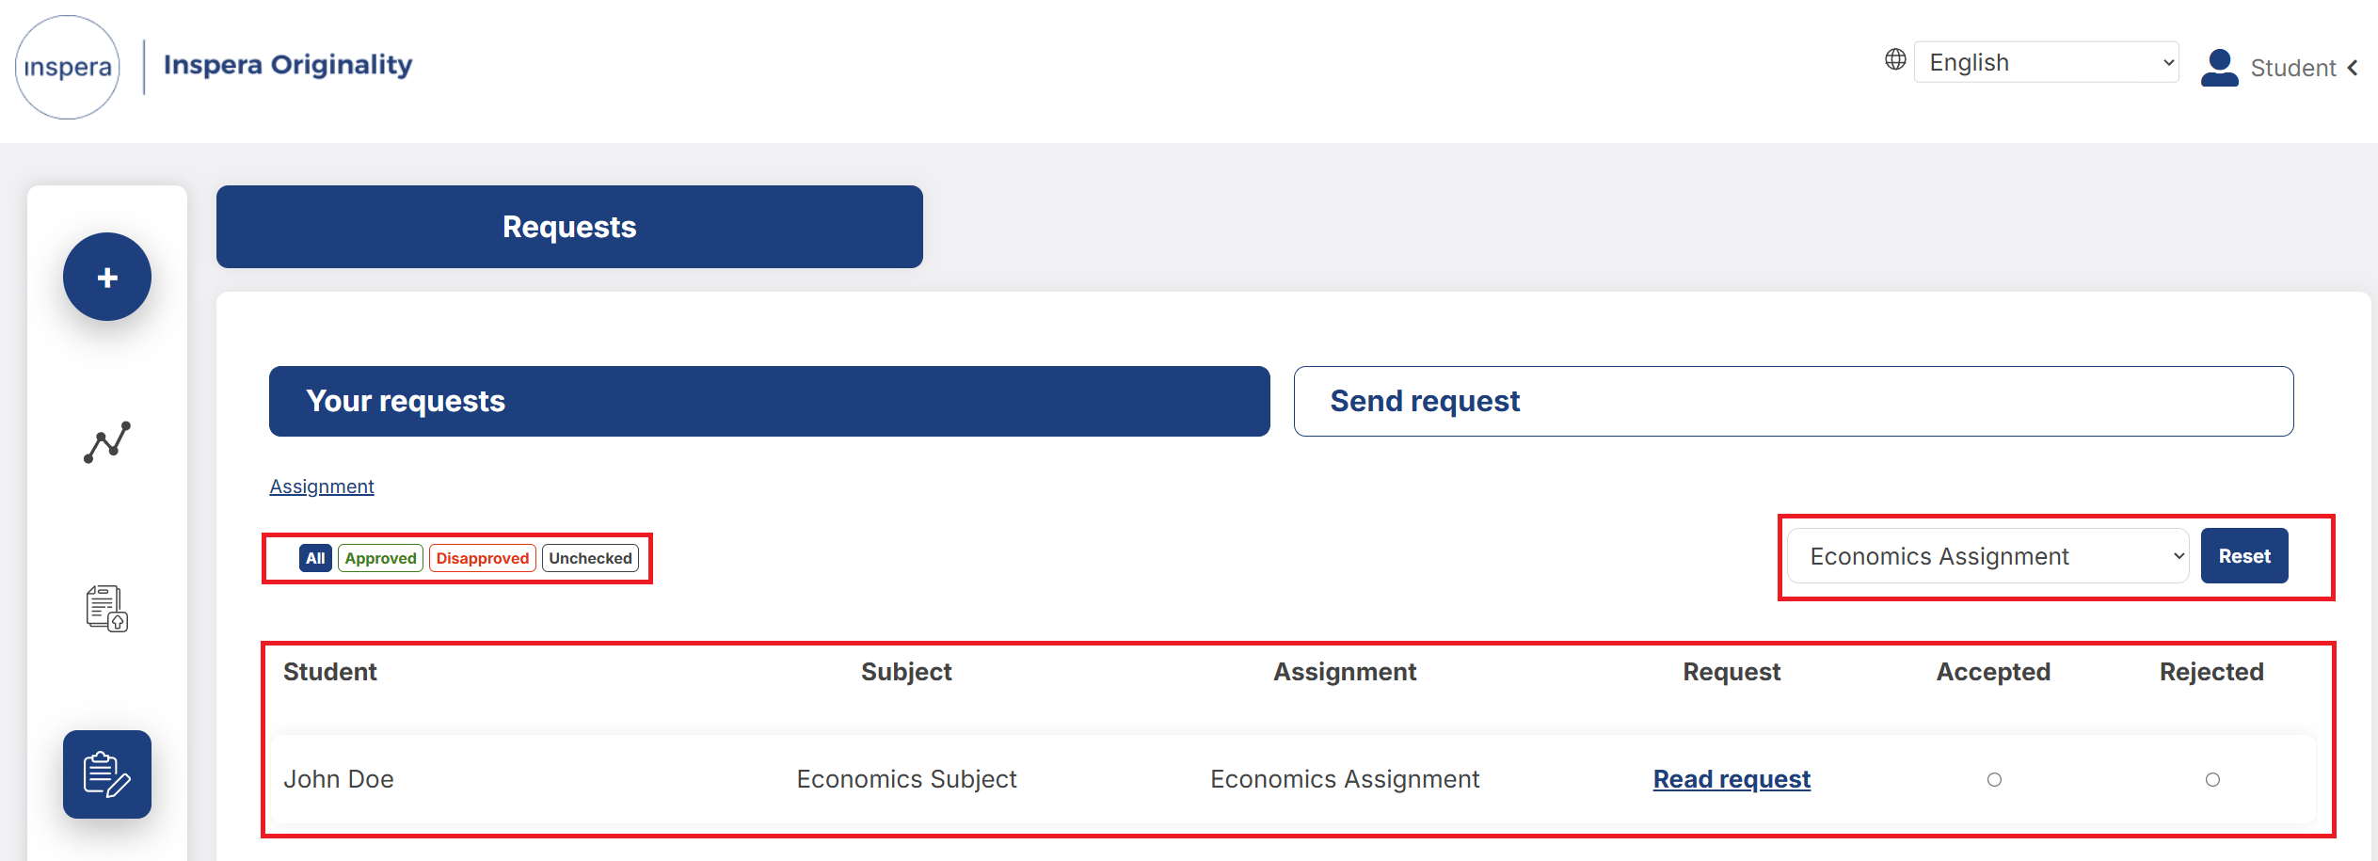Open the Economics Assignment filter dropdown
Screen dimensions: 2378x861
pyautogui.click(x=1987, y=556)
